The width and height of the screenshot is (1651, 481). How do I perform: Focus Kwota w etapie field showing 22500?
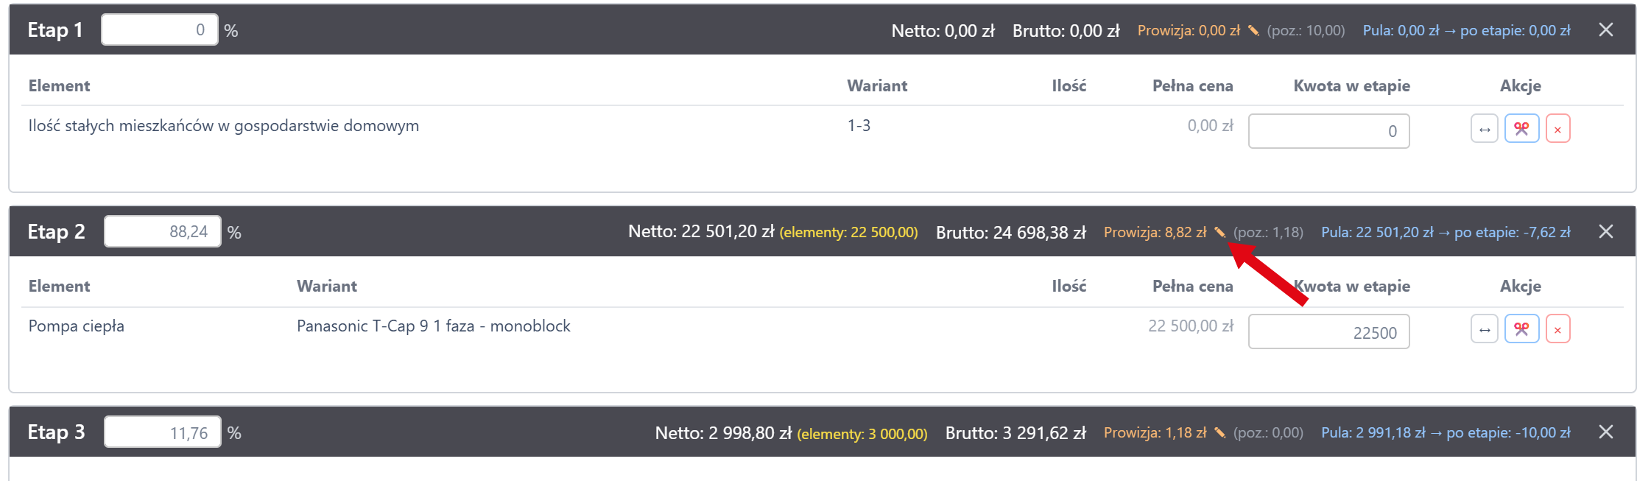point(1328,332)
